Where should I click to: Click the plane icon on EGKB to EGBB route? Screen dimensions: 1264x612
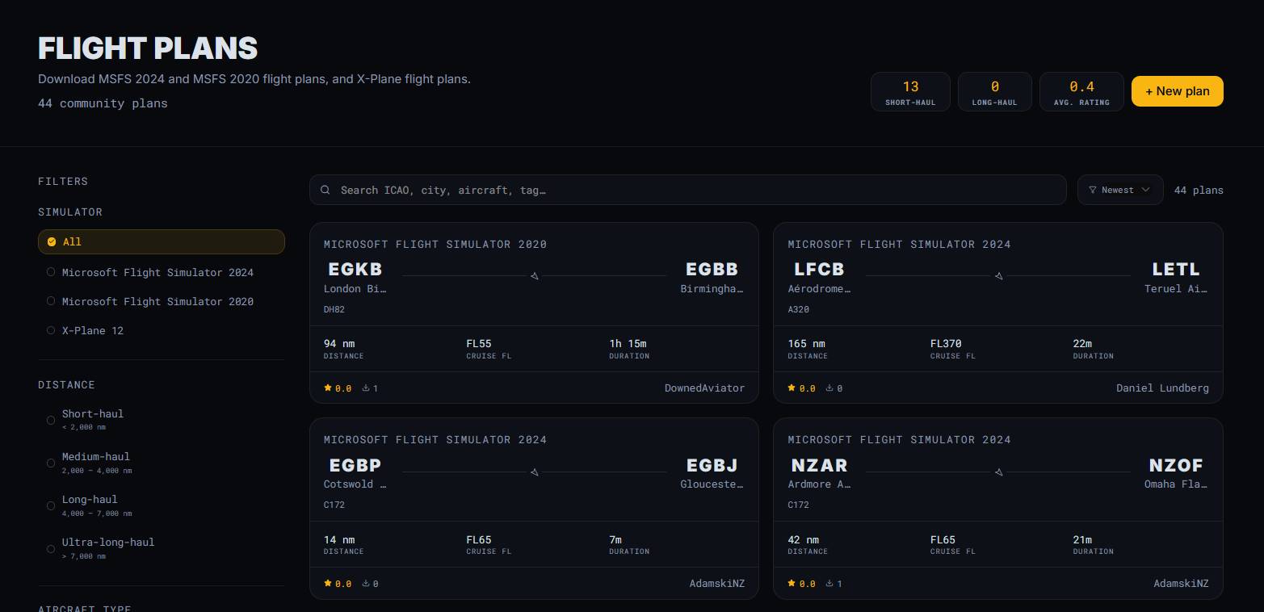coord(535,276)
